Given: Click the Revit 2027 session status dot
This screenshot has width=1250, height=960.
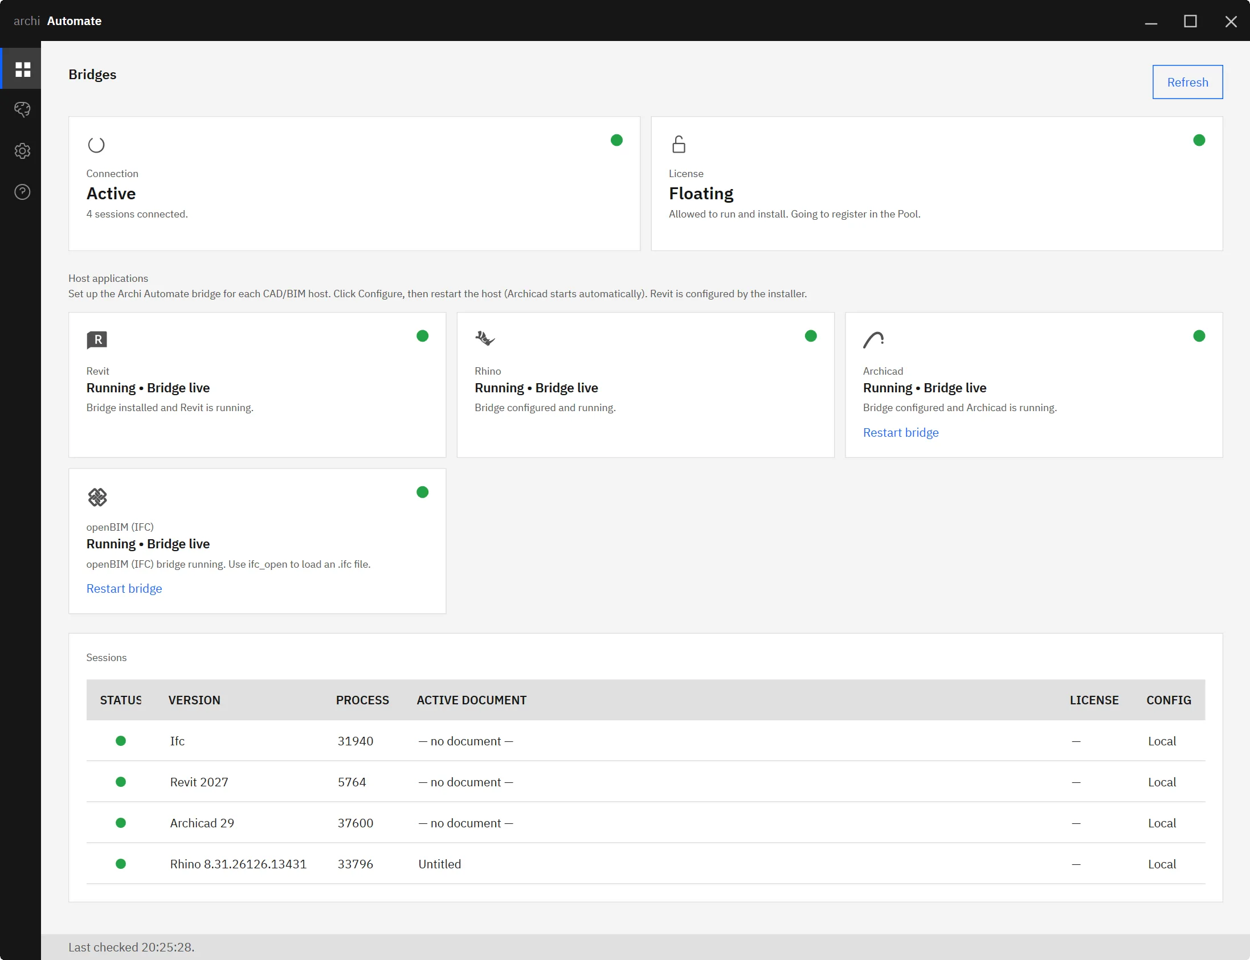Looking at the screenshot, I should 121,782.
